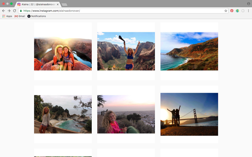Open the photo of woman in pink hoodie at sunset

pos(126,114)
